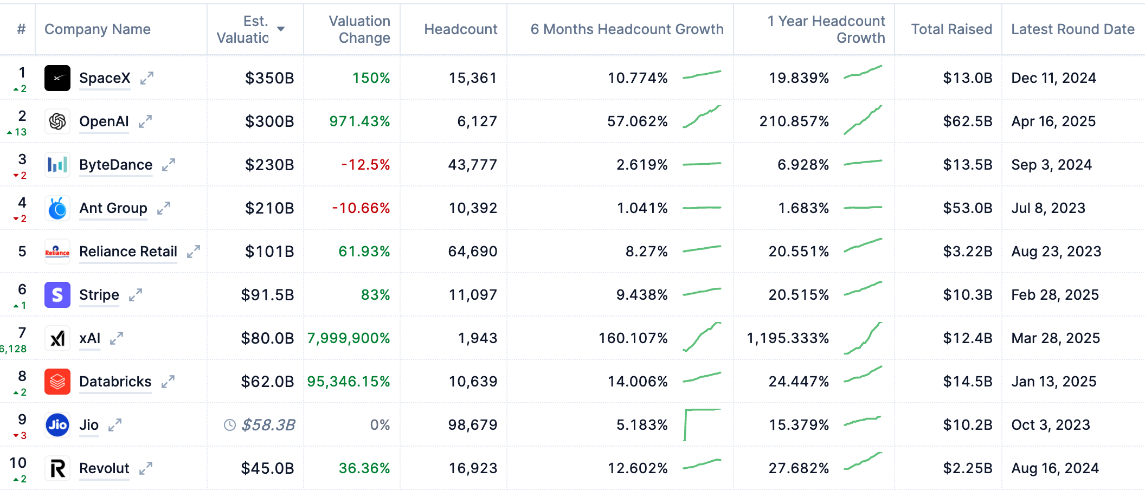Expand the Ant Group row with arrows icon

pyautogui.click(x=164, y=208)
